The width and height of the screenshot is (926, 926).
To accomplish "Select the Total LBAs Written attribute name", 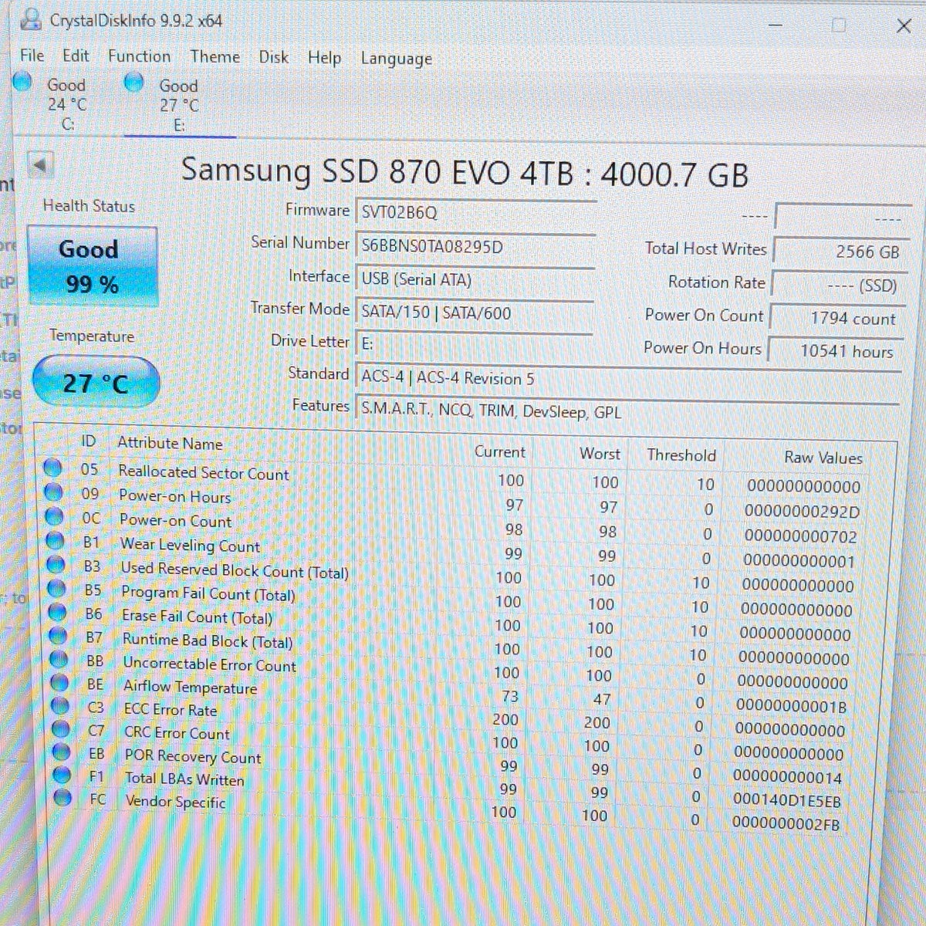I will 184,779.
